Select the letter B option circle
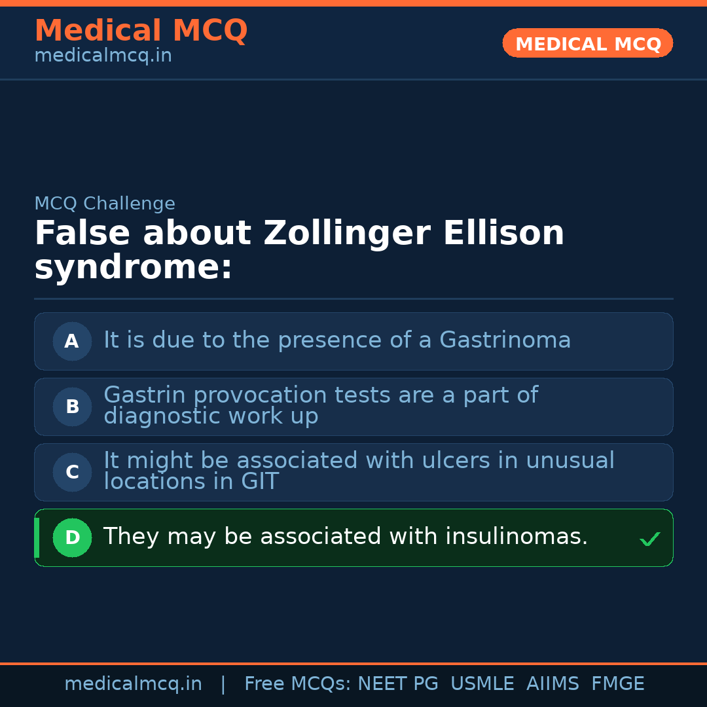Image resolution: width=707 pixels, height=707 pixels. pos(72,407)
